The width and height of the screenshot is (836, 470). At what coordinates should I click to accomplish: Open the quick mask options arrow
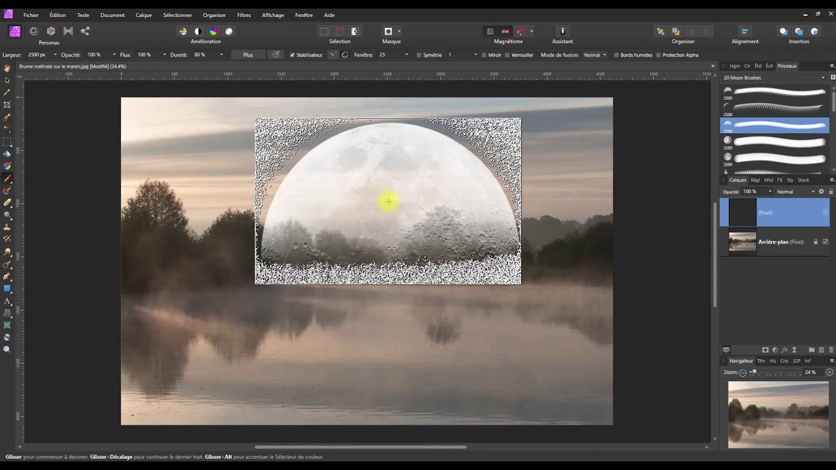(399, 31)
